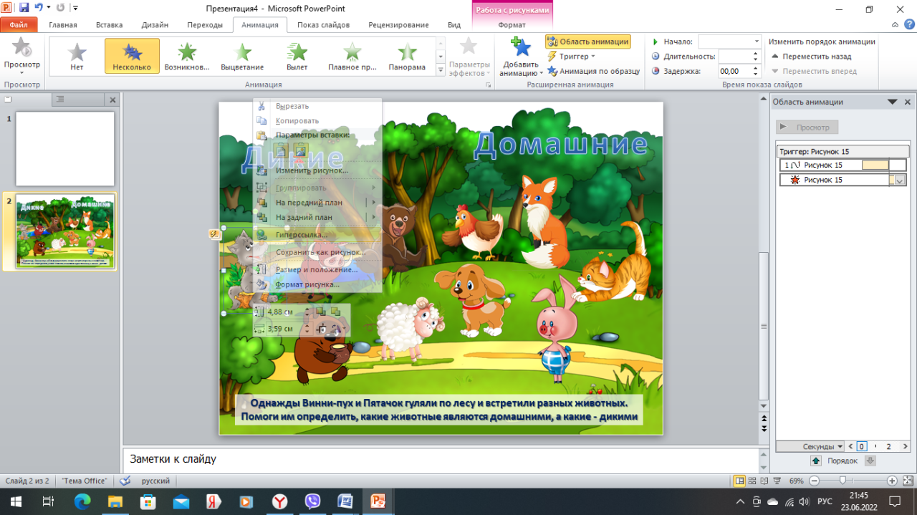Image resolution: width=917 pixels, height=515 pixels.
Task: Open Viber from the taskbar
Action: (312, 501)
